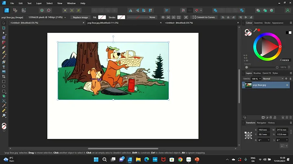
Task: Switch to the Designer persona
Action: coord(7,10)
